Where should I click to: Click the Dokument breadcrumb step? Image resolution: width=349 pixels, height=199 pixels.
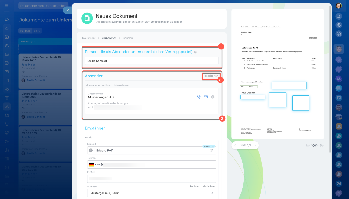click(x=89, y=38)
